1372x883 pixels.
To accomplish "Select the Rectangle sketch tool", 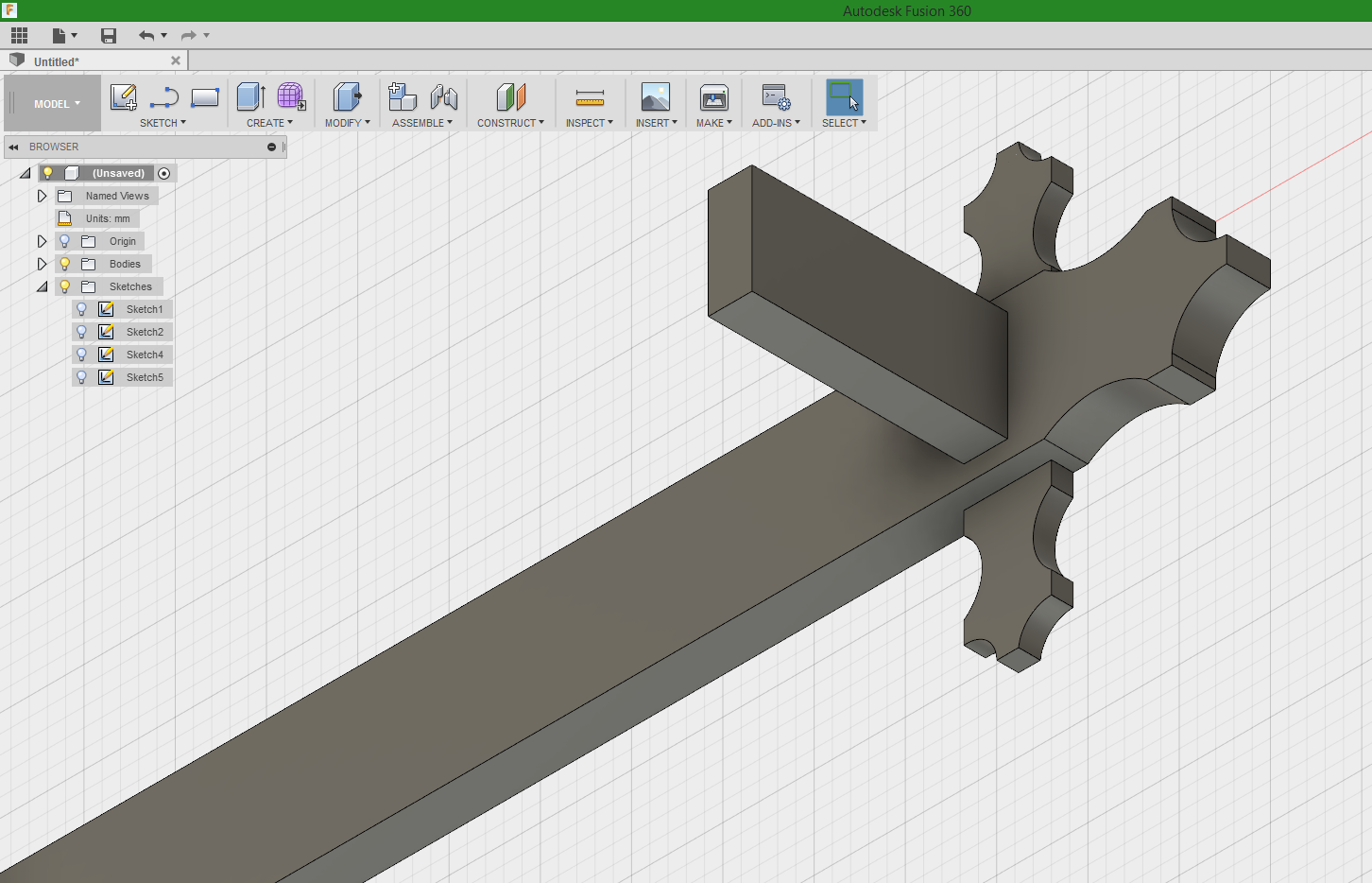I will [205, 97].
